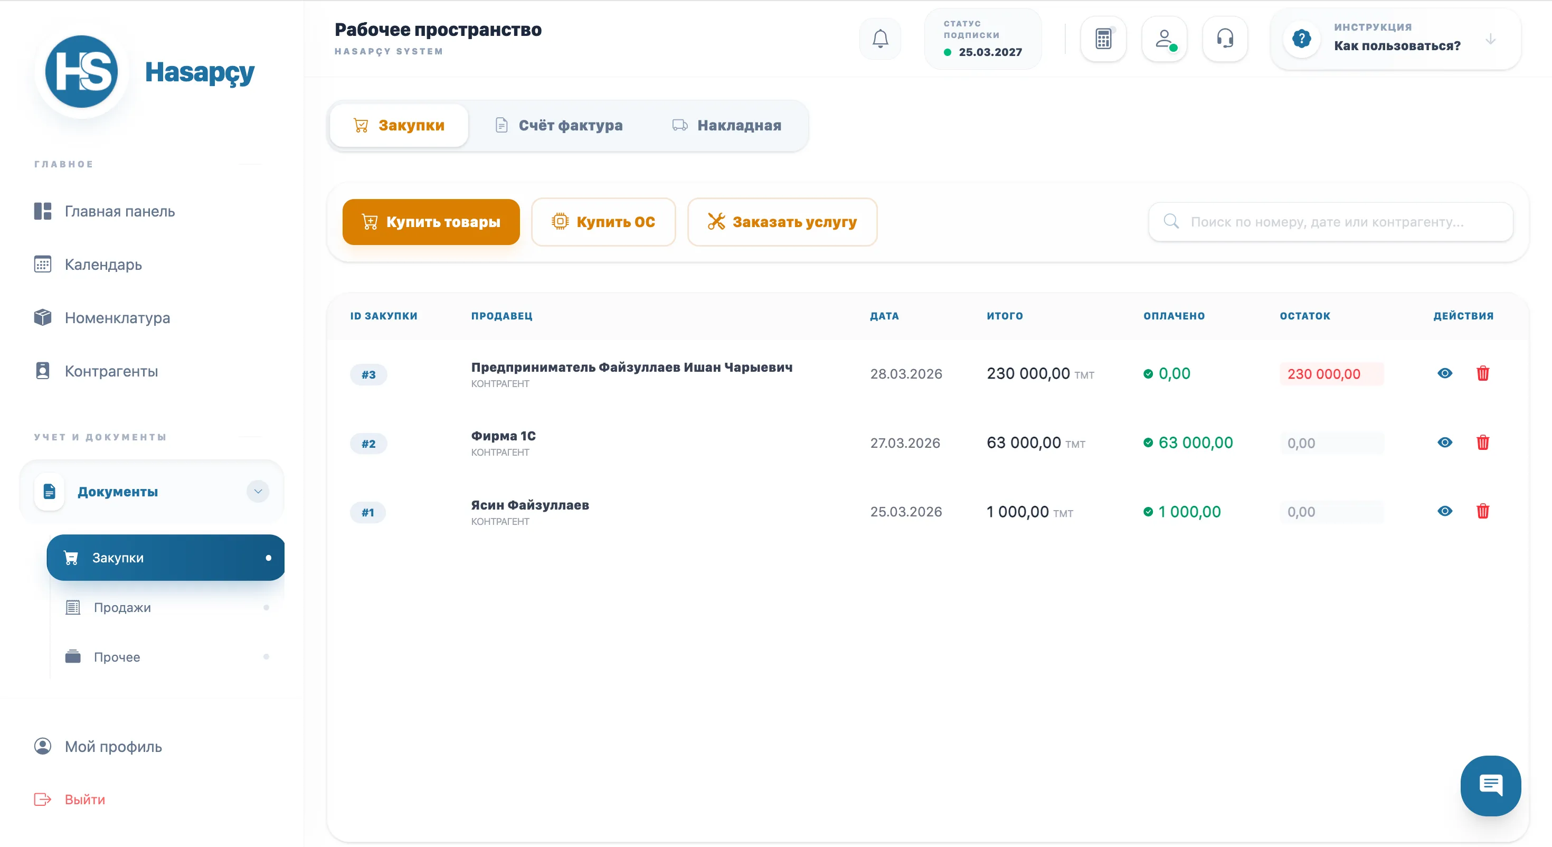The image size is (1552, 847).
Task: Open the calculator icon in header
Action: tap(1103, 39)
